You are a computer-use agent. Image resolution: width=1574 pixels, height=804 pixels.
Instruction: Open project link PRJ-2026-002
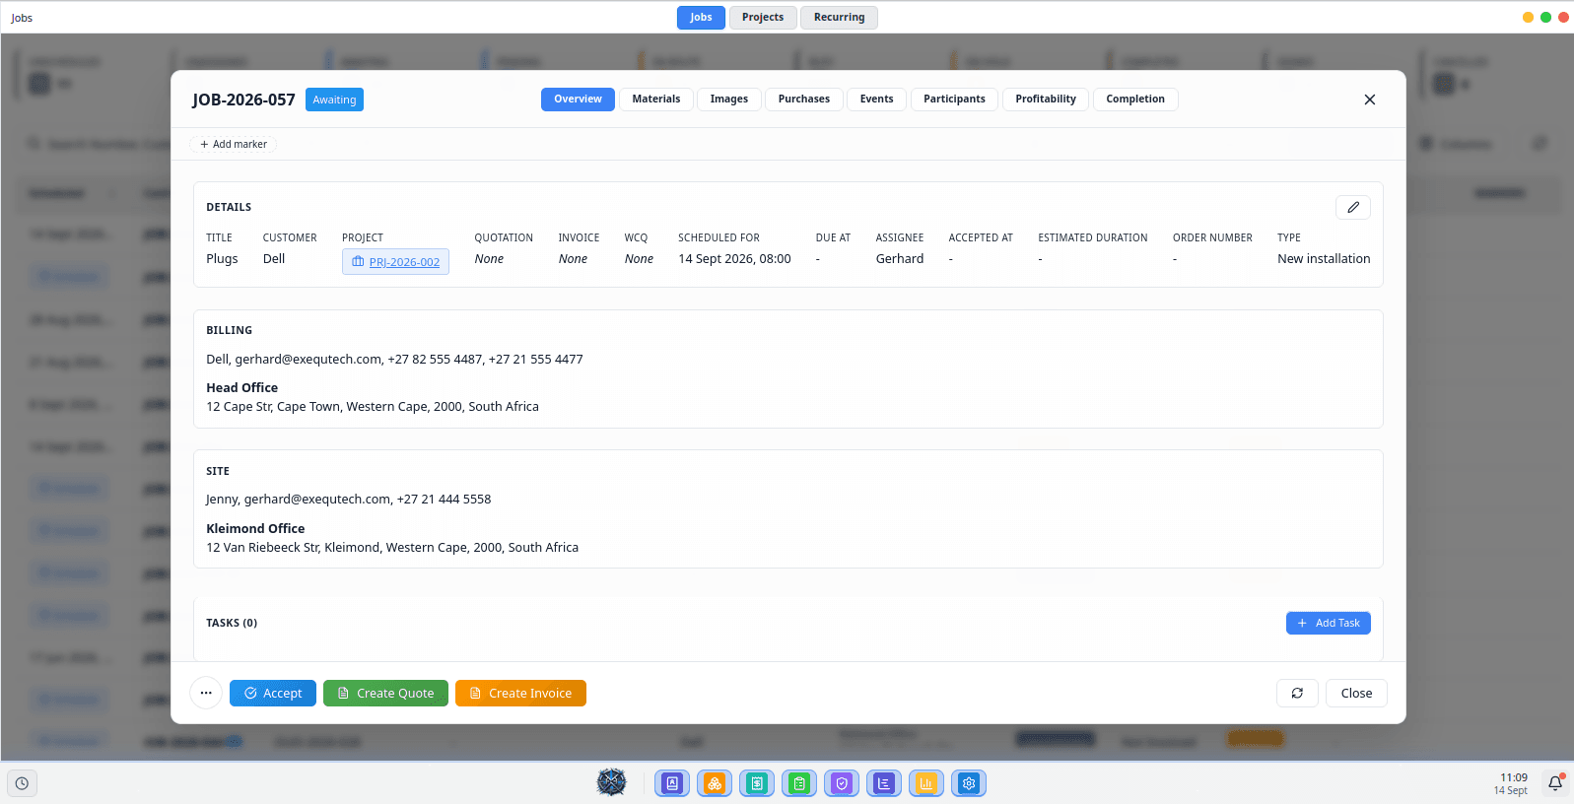395,262
